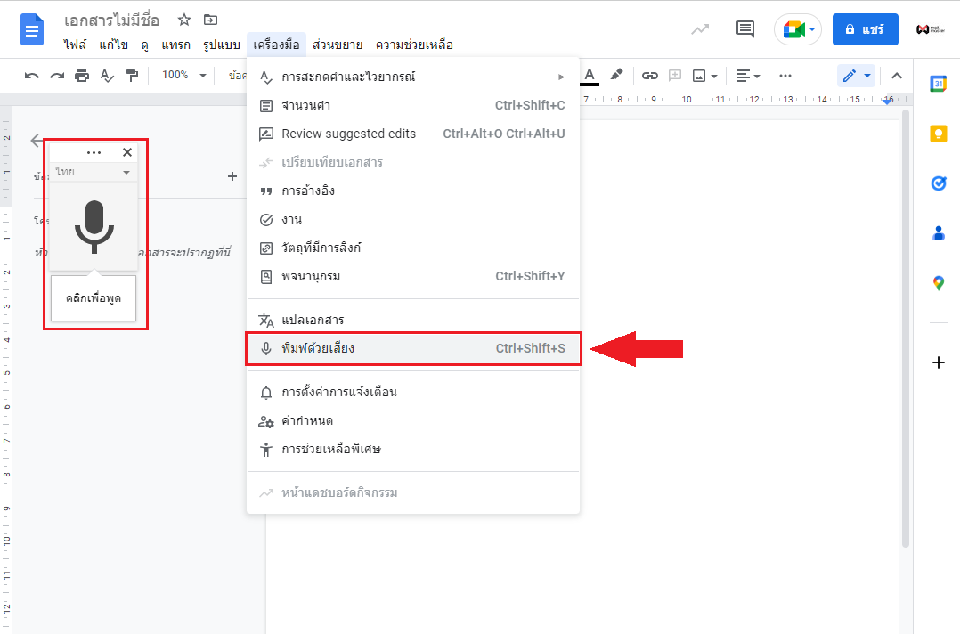Star the untitled document
The height and width of the screenshot is (634, 960).
pos(183,20)
